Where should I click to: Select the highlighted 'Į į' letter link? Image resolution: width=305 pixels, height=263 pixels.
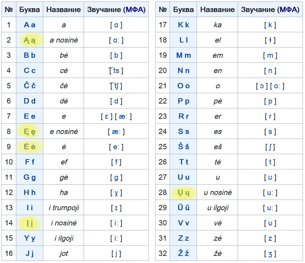tap(30, 223)
